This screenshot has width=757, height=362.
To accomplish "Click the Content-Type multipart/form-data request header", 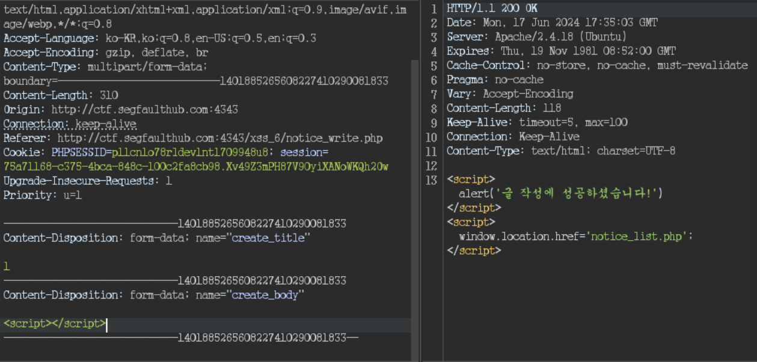I will click(x=105, y=67).
